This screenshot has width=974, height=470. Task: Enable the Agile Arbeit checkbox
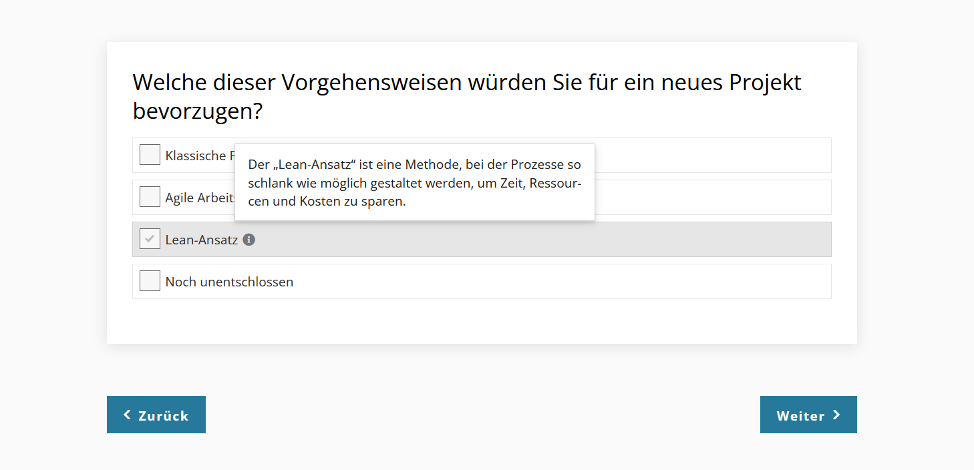coord(150,197)
